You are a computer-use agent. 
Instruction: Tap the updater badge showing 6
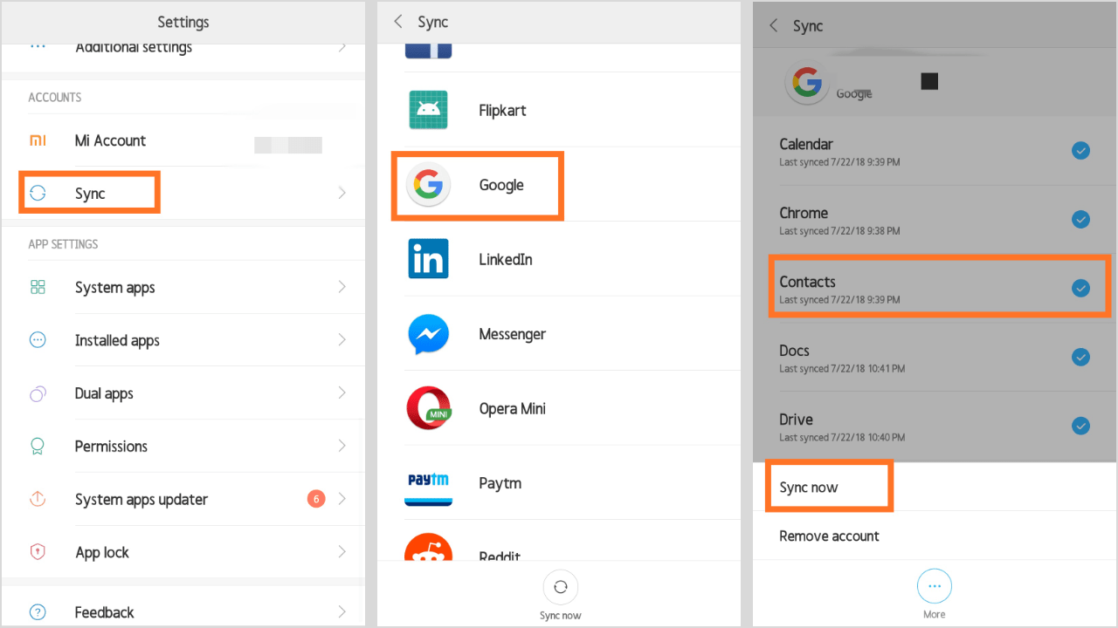tap(316, 499)
